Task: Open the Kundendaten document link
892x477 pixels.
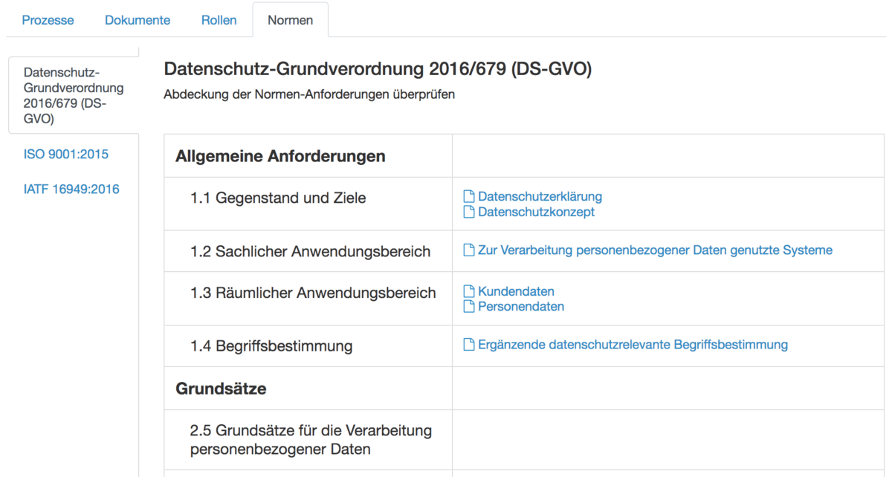Action: coord(515,291)
